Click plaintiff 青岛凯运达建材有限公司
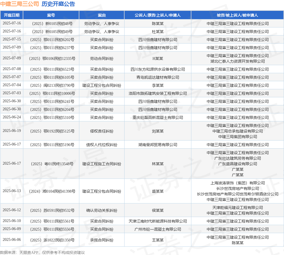Screen dimensions: 284x255 point(158,77)
